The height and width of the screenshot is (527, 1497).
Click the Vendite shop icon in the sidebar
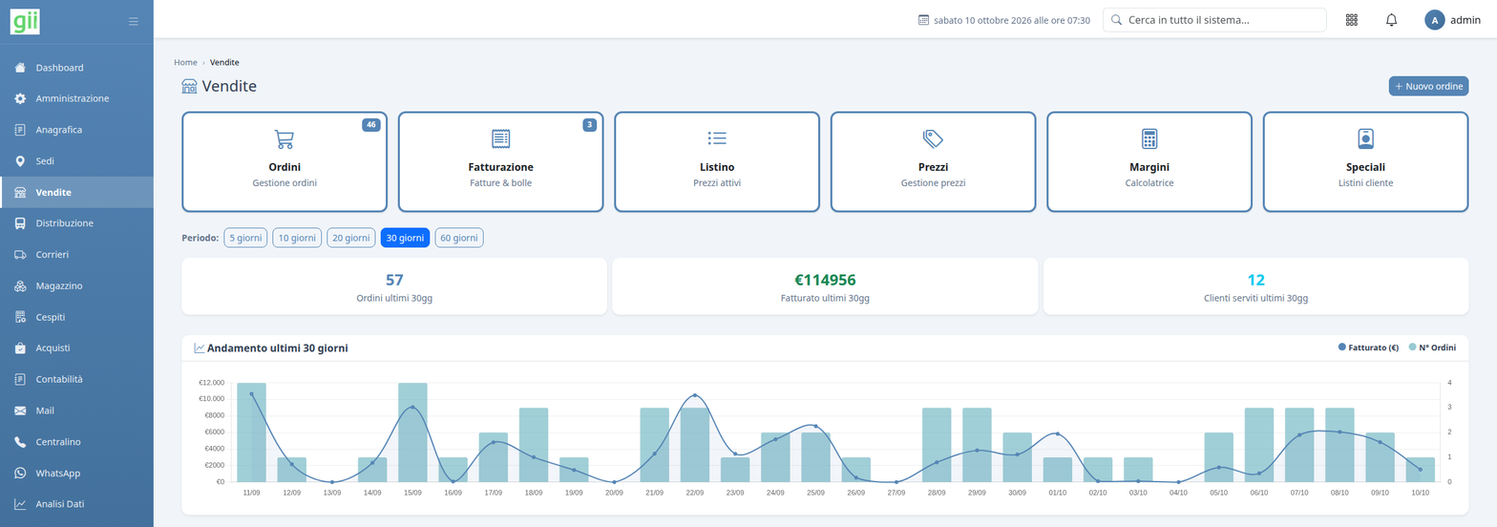20,192
